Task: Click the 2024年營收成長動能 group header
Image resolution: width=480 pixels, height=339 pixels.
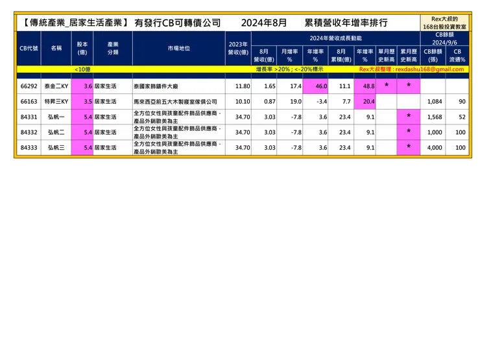Action: click(x=335, y=38)
